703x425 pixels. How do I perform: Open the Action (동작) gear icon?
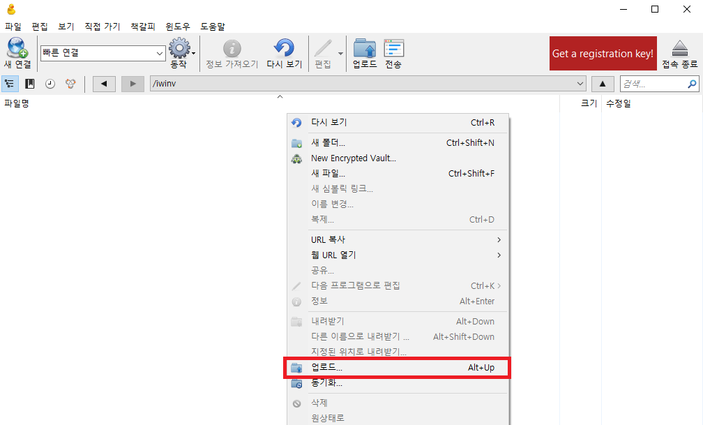coord(179,48)
